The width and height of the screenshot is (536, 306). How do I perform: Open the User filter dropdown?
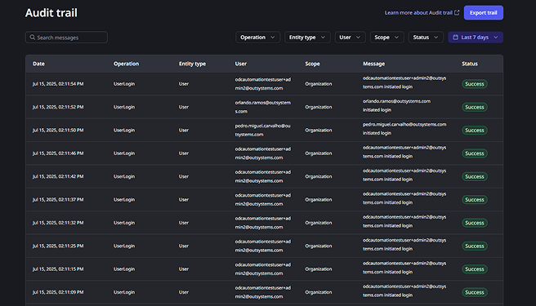pyautogui.click(x=350, y=38)
